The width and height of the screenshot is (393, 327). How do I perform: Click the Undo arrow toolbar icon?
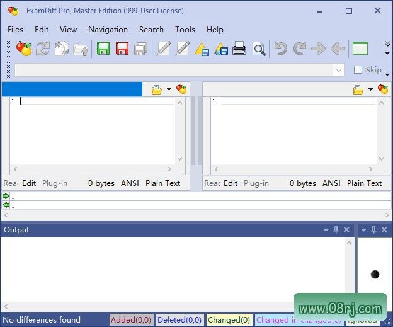[280, 49]
